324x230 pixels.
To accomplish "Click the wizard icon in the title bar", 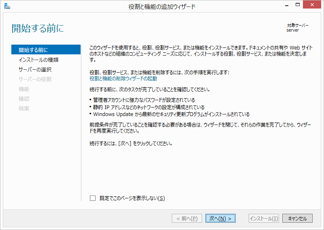I will point(7,6).
